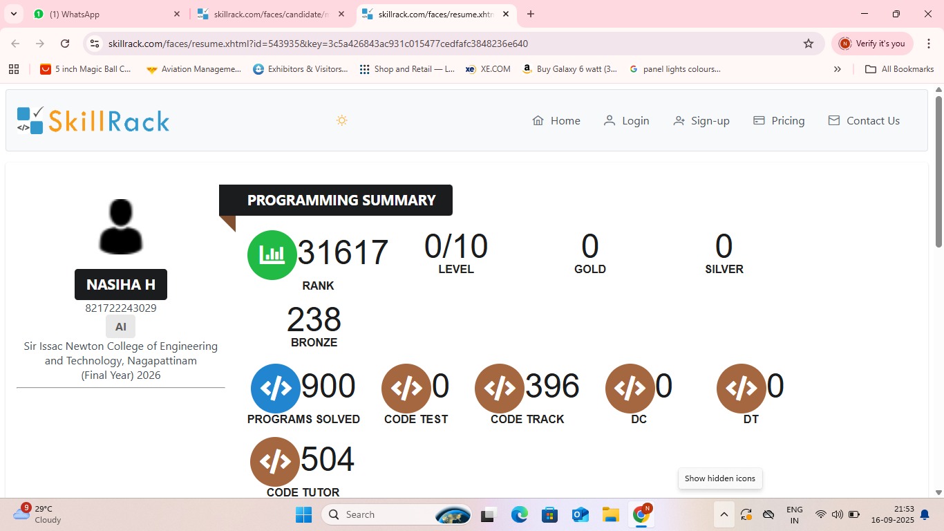This screenshot has height=531, width=944.
Task: Close the active resume tab
Action: pos(506,14)
